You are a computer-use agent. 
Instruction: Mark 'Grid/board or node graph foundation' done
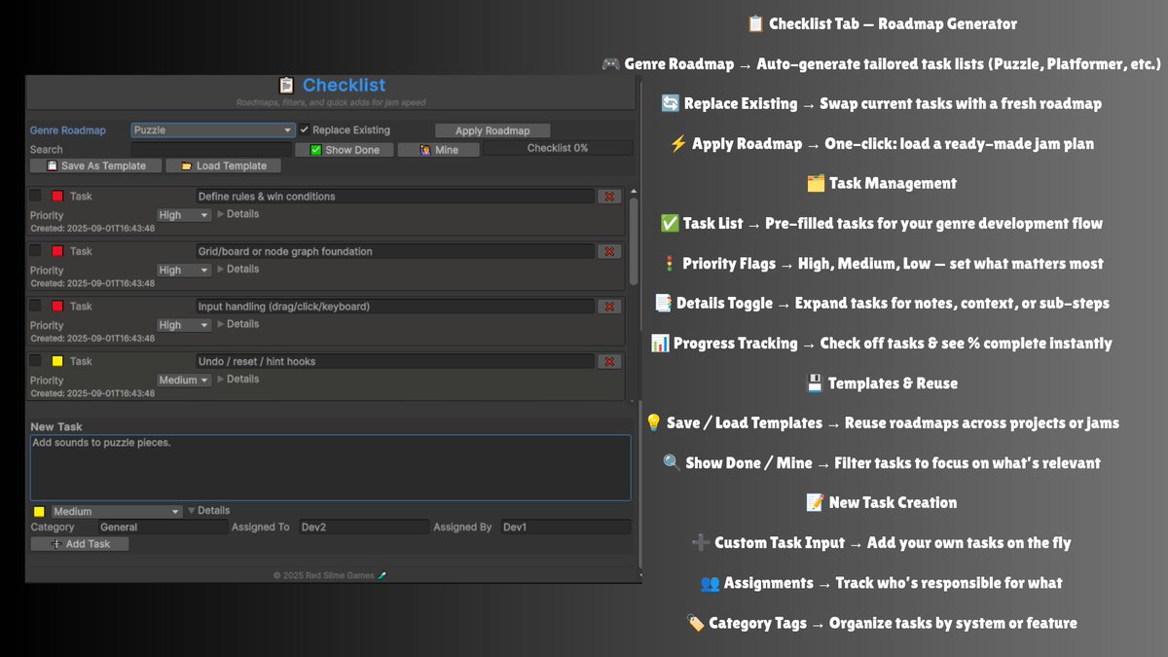coord(36,251)
